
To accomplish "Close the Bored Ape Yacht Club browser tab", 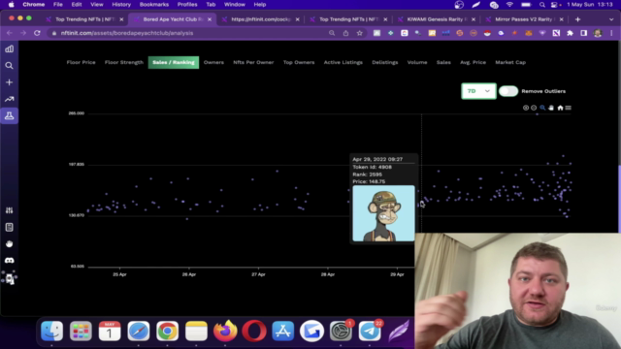I will 210,19.
